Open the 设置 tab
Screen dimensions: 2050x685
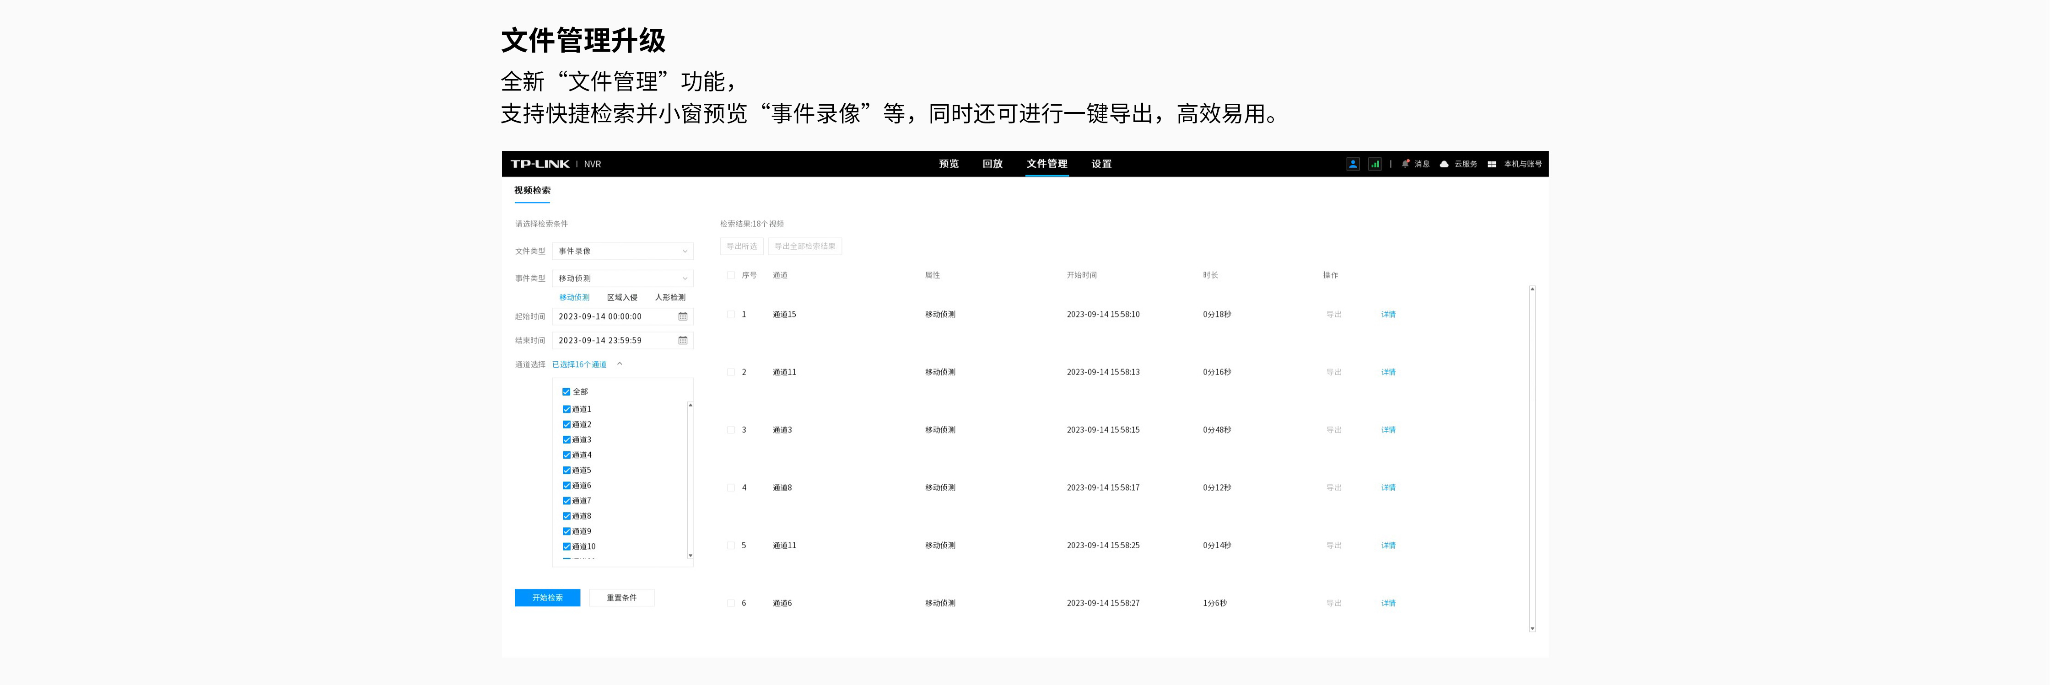click(1101, 164)
